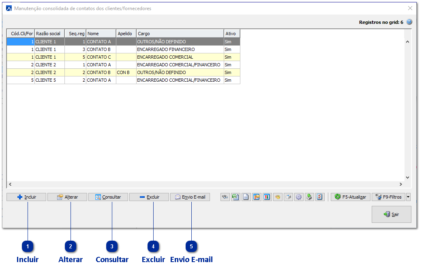The image size is (426, 271).
Task: Click the sort arrows icon
Action: tap(267, 197)
